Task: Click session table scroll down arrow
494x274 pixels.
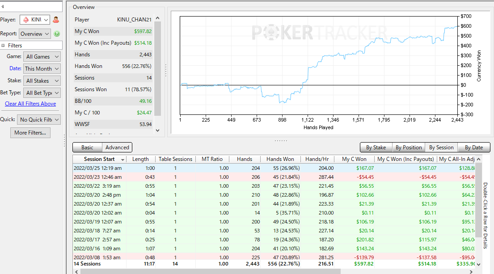Action: (478, 264)
